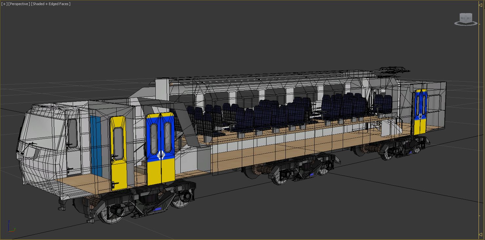Open the Shaded + Edged Faces shading menu

51,4
